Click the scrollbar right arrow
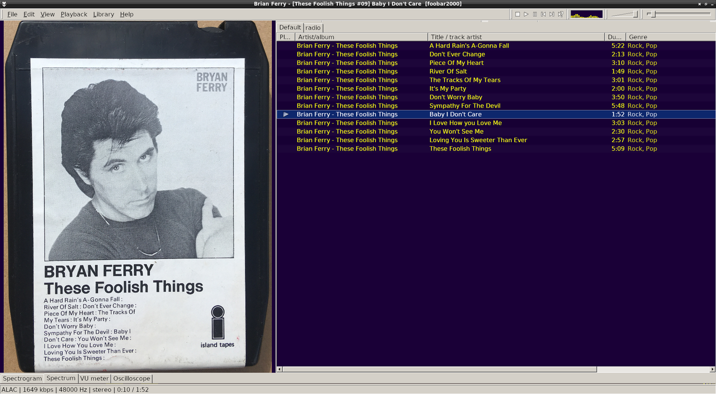Image resolution: width=716 pixels, height=394 pixels. tap(713, 369)
